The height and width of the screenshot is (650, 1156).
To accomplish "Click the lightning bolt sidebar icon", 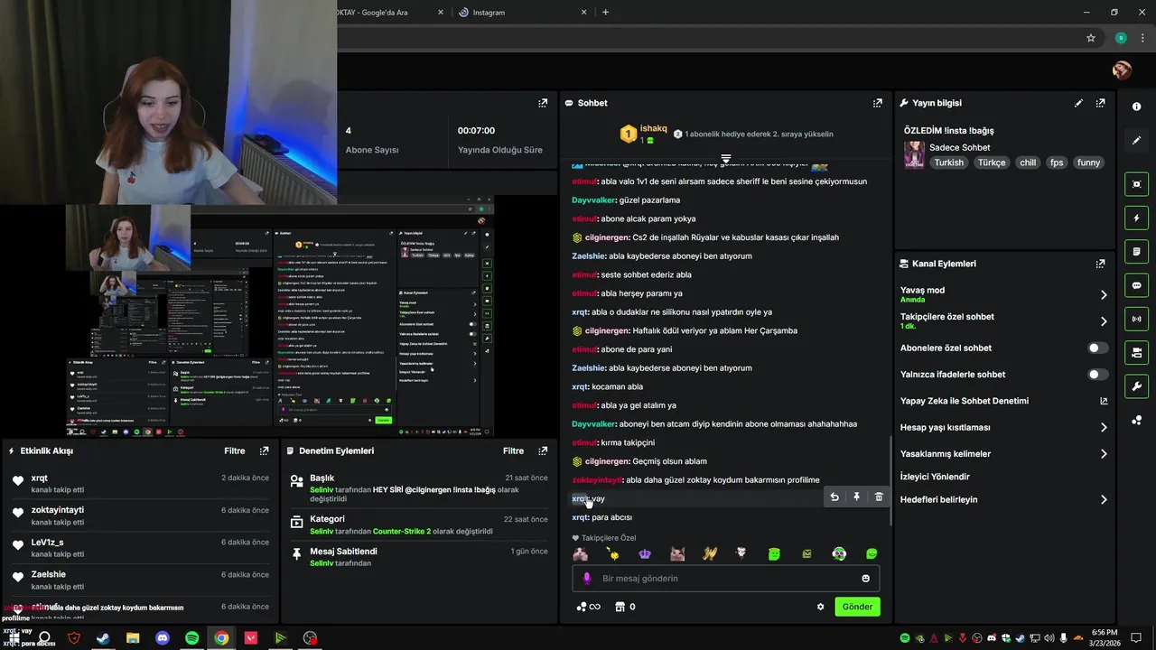I will tap(1136, 218).
